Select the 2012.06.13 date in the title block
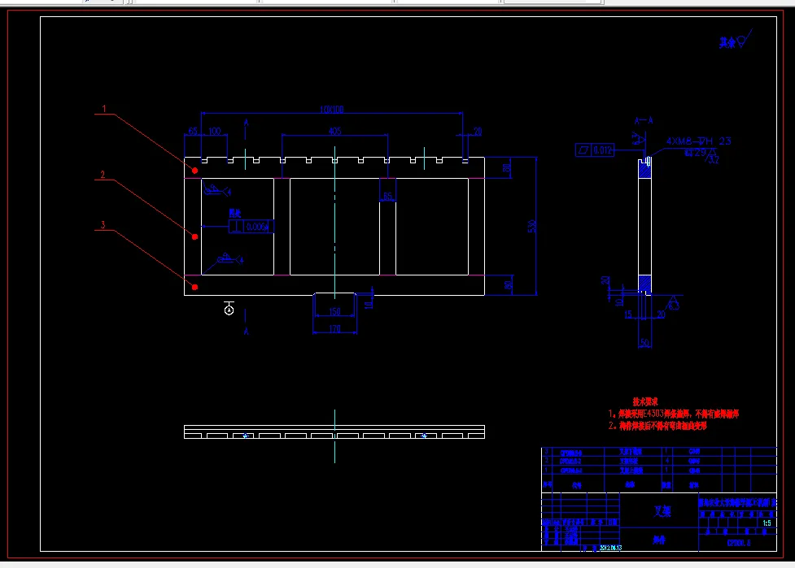 [610, 548]
